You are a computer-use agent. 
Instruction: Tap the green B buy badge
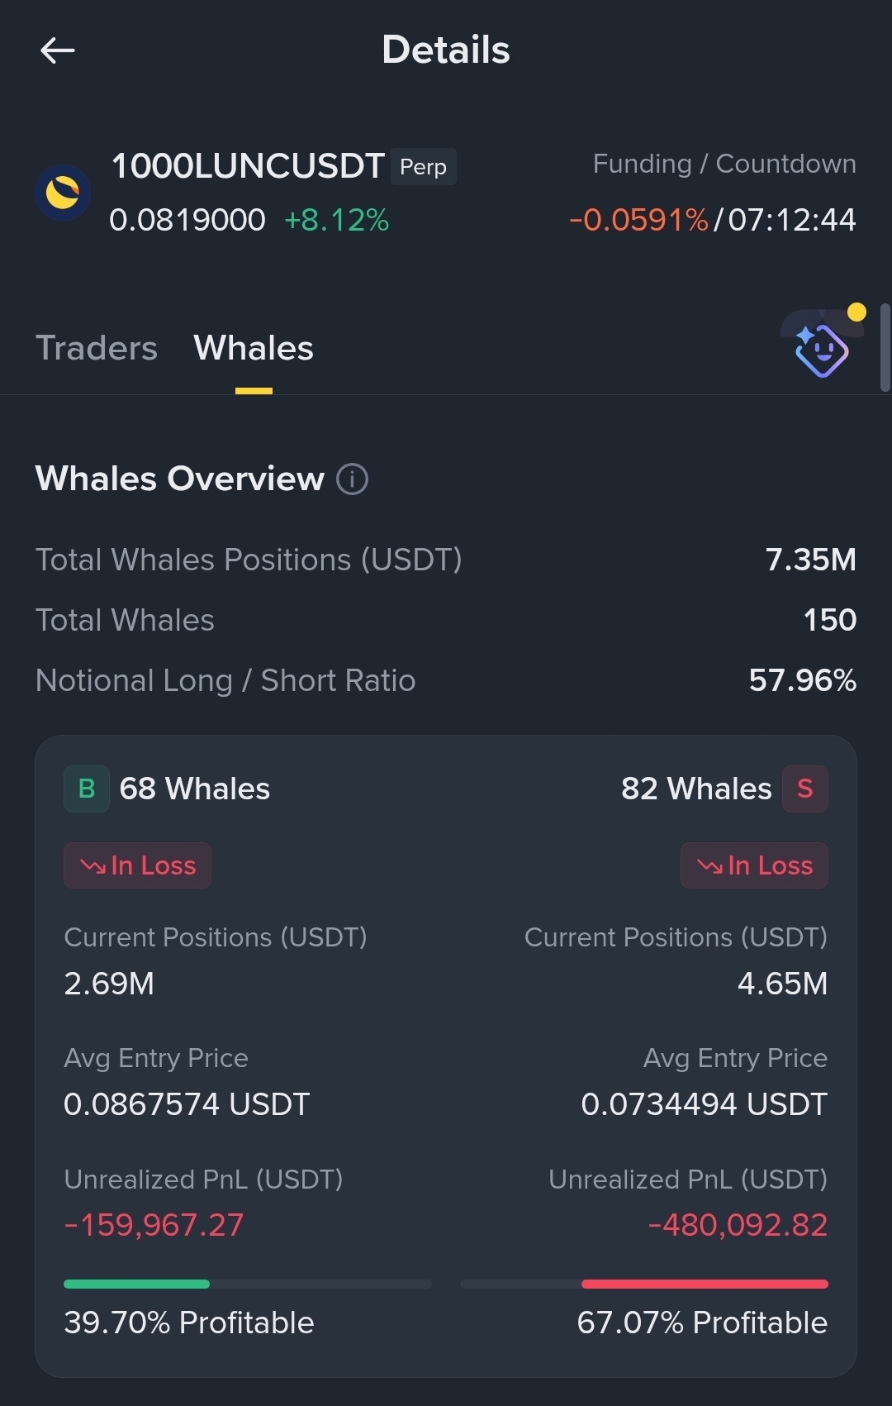tap(87, 789)
